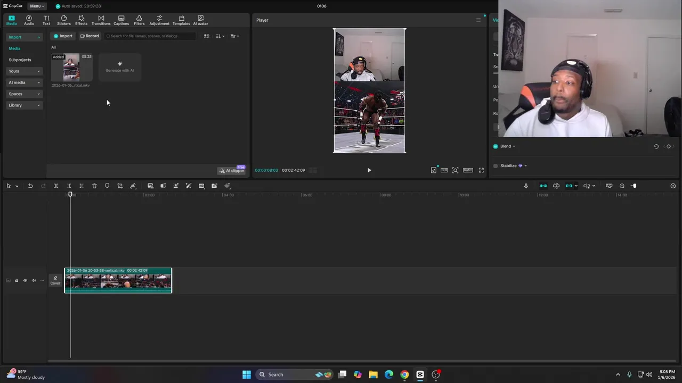Viewport: 682px width, 383px height.
Task: Select Media in the sidebar
Action: 14,48
